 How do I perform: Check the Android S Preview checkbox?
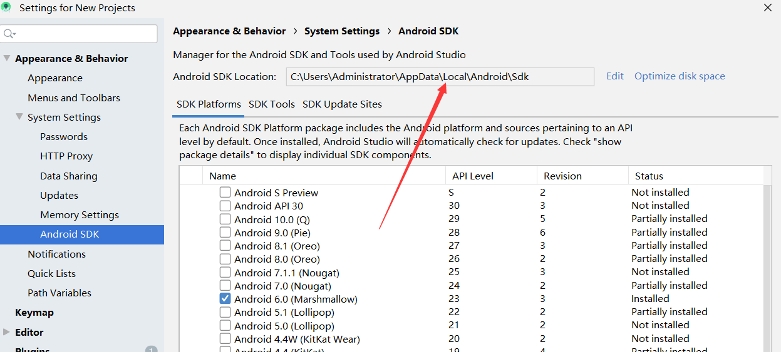pos(225,193)
